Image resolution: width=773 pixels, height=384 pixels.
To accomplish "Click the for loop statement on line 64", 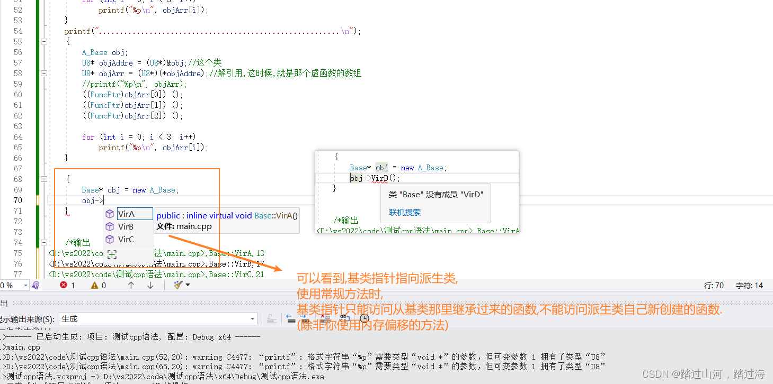I will pyautogui.click(x=139, y=137).
